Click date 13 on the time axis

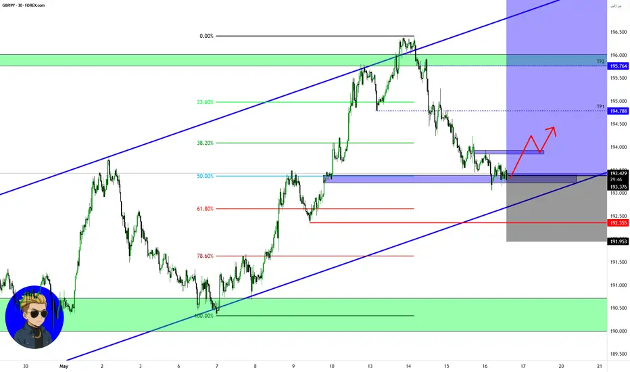tap(370, 367)
